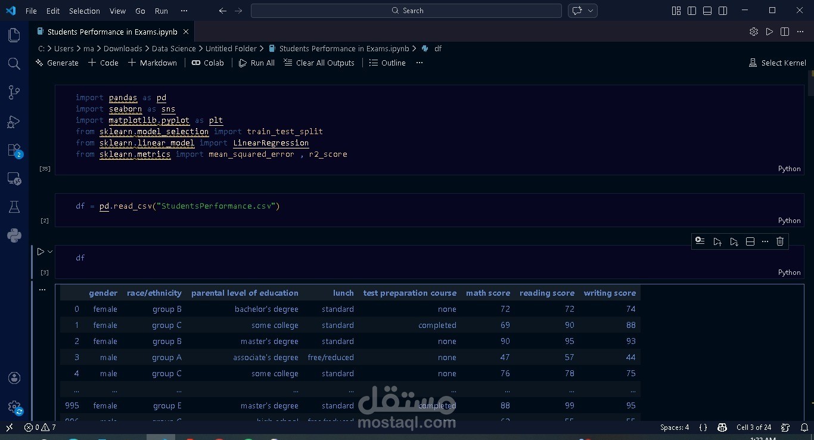
Task: Open Untitled Folder breadcrumb
Action: click(231, 48)
